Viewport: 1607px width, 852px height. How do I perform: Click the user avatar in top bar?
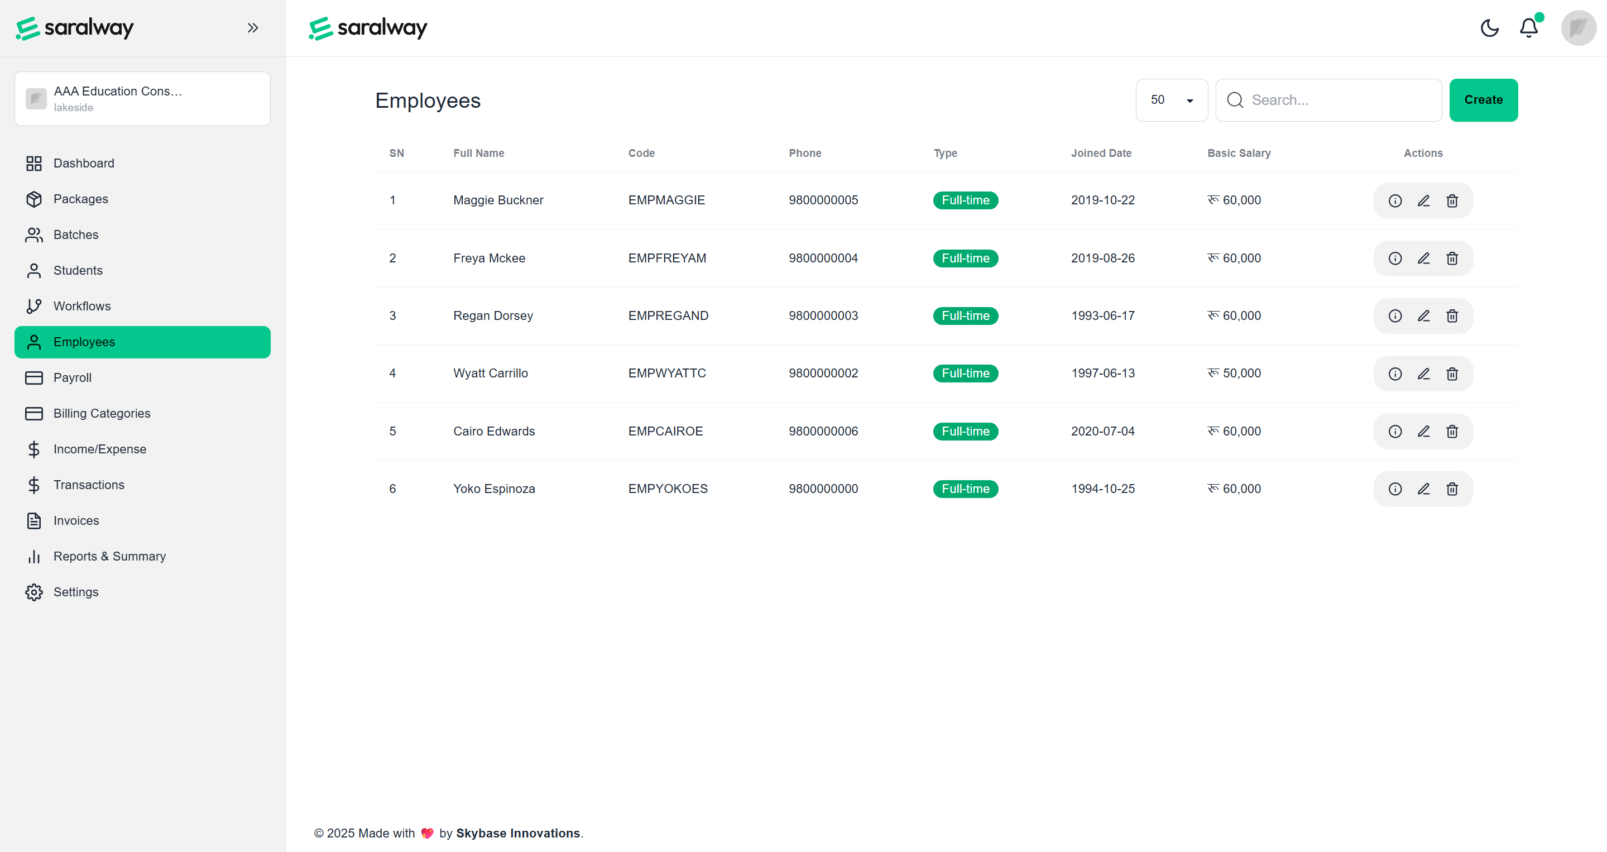click(1577, 27)
